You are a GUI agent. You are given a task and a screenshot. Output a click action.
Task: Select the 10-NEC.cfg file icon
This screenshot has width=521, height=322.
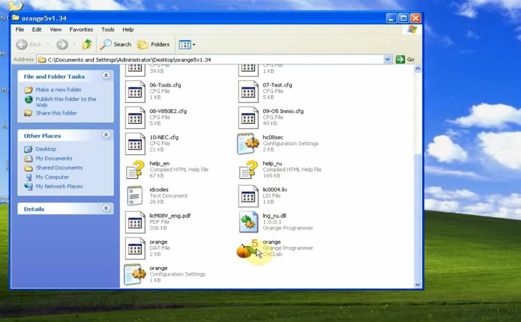point(135,144)
